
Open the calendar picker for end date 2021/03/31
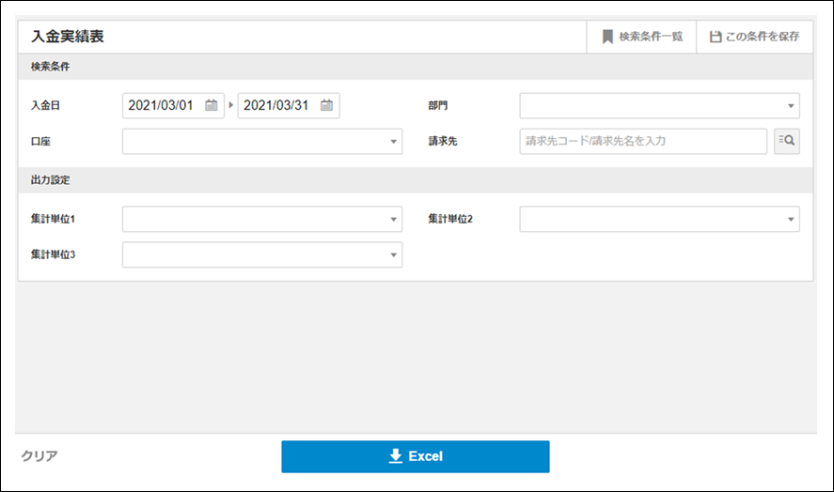tap(326, 105)
